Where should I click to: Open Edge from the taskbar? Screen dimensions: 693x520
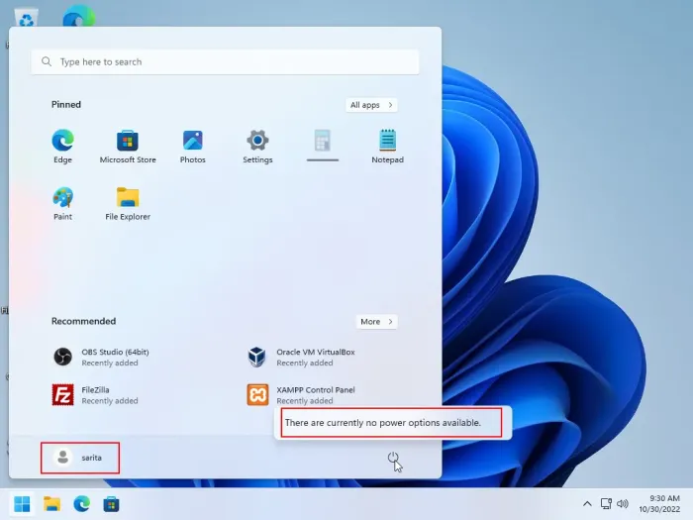82,503
